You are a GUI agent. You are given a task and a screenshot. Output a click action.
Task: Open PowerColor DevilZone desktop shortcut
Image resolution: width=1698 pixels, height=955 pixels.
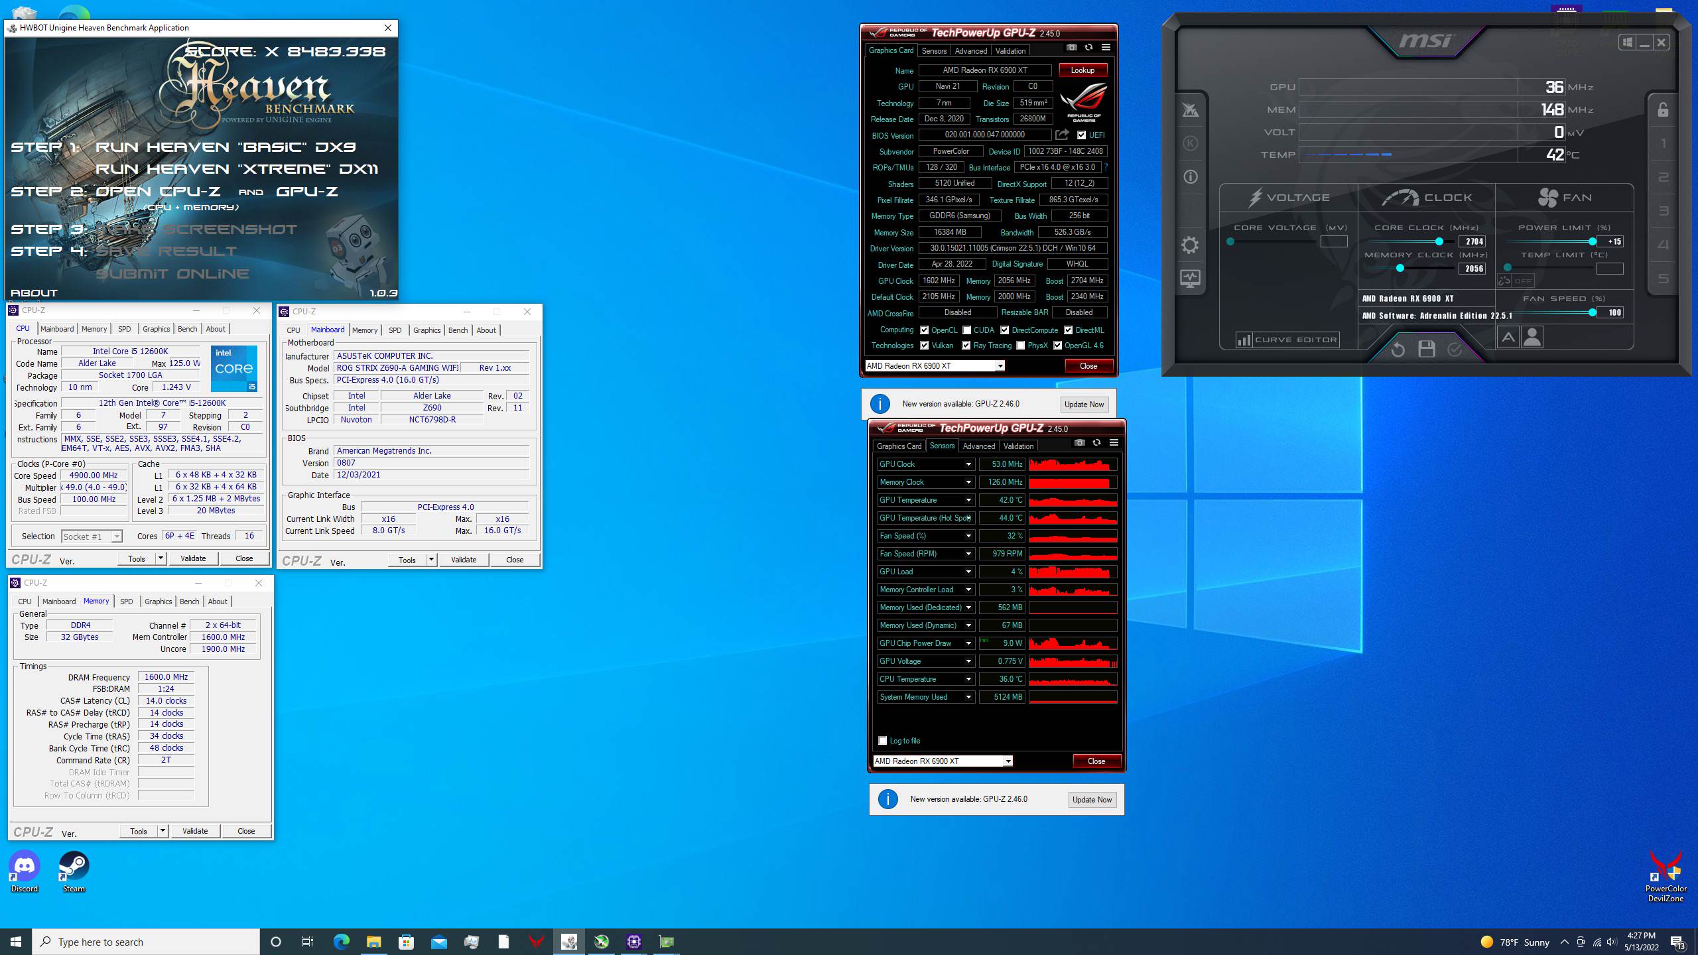point(1665,877)
